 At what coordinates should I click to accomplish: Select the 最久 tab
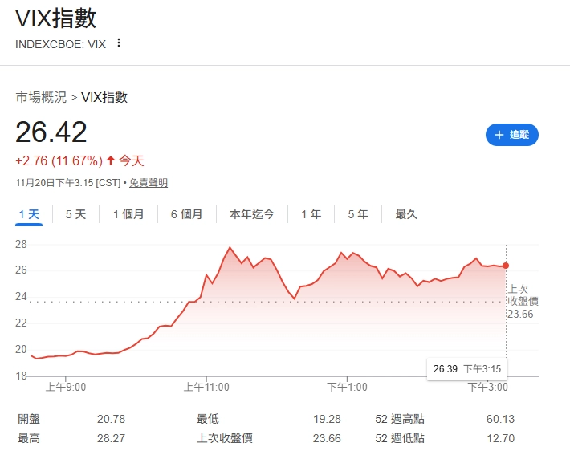tap(406, 214)
